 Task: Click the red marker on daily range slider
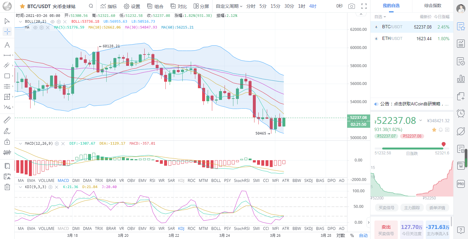(443, 144)
